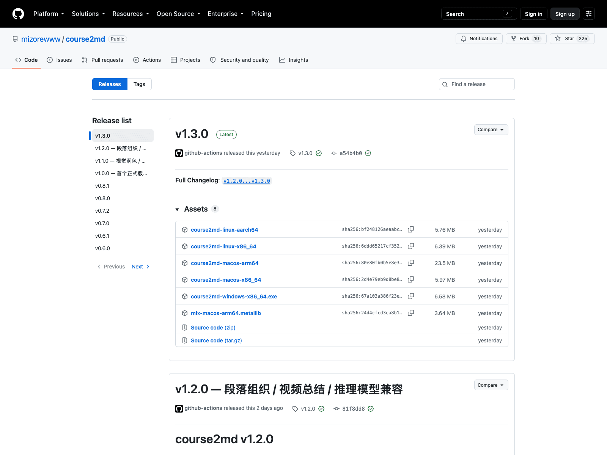Open the v1.2.0...v1.3.0 changelog link
The image size is (607, 455).
tap(247, 181)
